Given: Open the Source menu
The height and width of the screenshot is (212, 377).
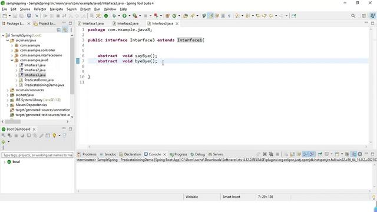Looking at the screenshot, I should 25,9.
